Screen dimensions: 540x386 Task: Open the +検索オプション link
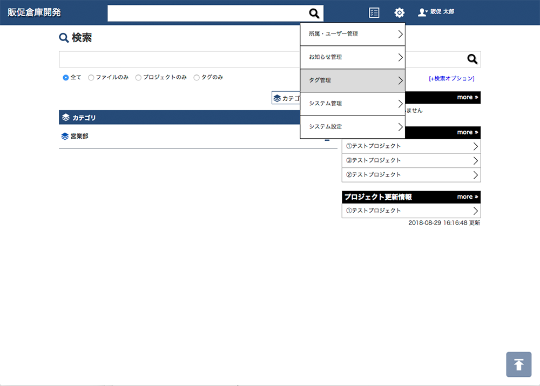(x=451, y=78)
